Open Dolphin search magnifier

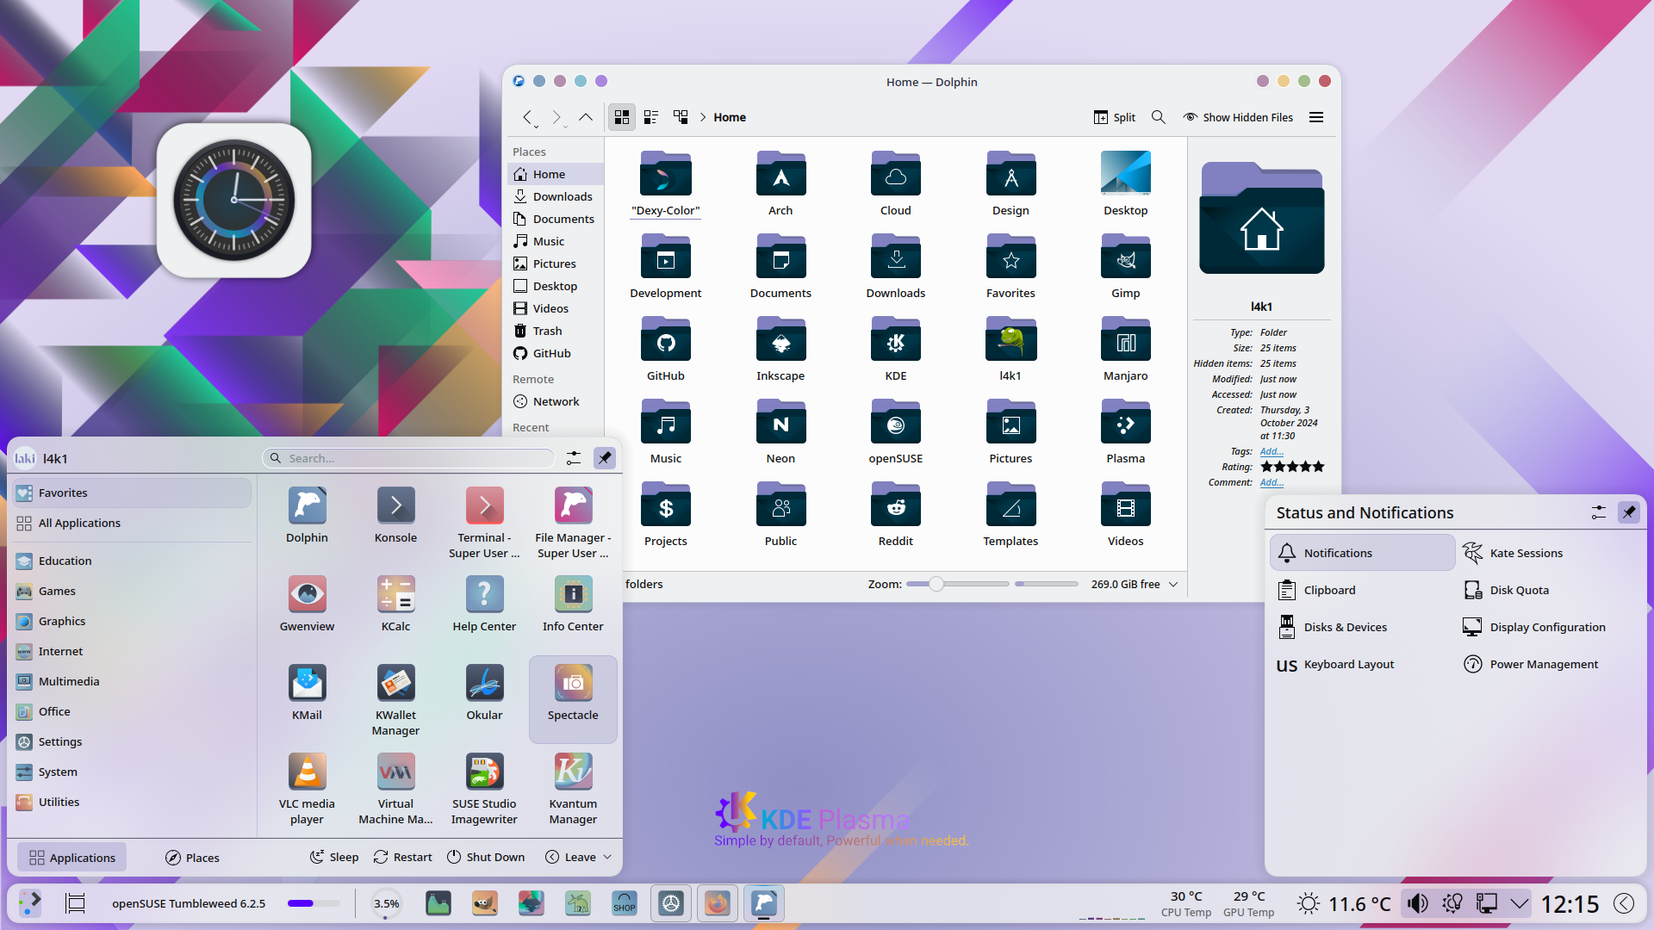[x=1159, y=117]
